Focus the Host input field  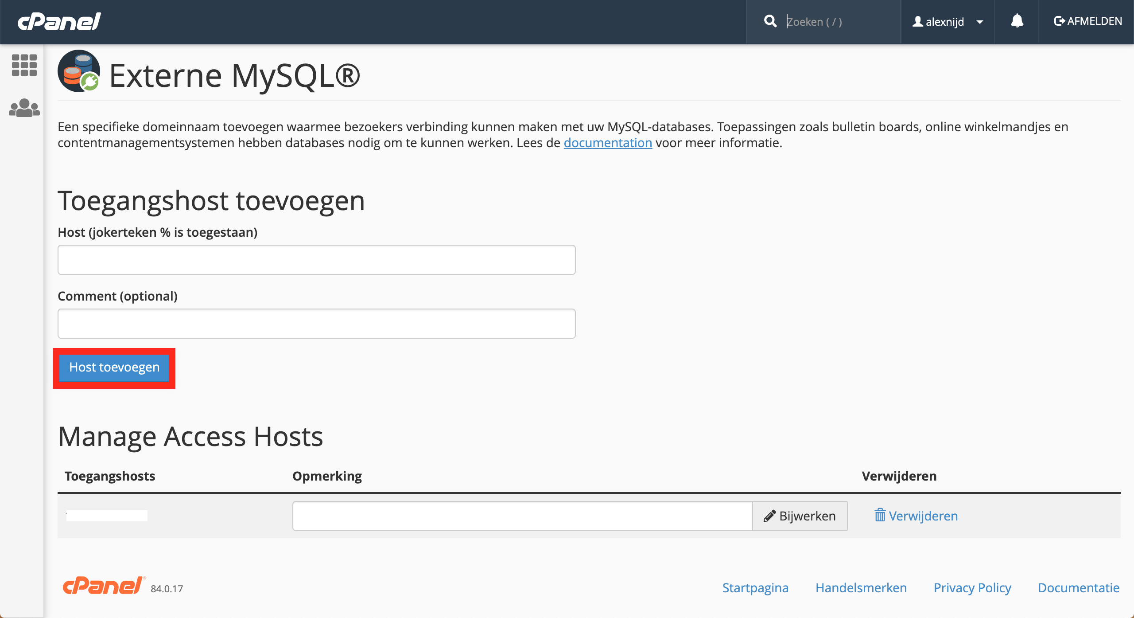tap(317, 260)
